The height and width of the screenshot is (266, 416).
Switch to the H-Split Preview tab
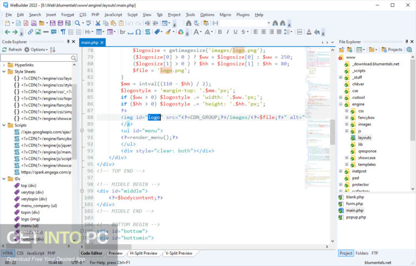pos(144,253)
